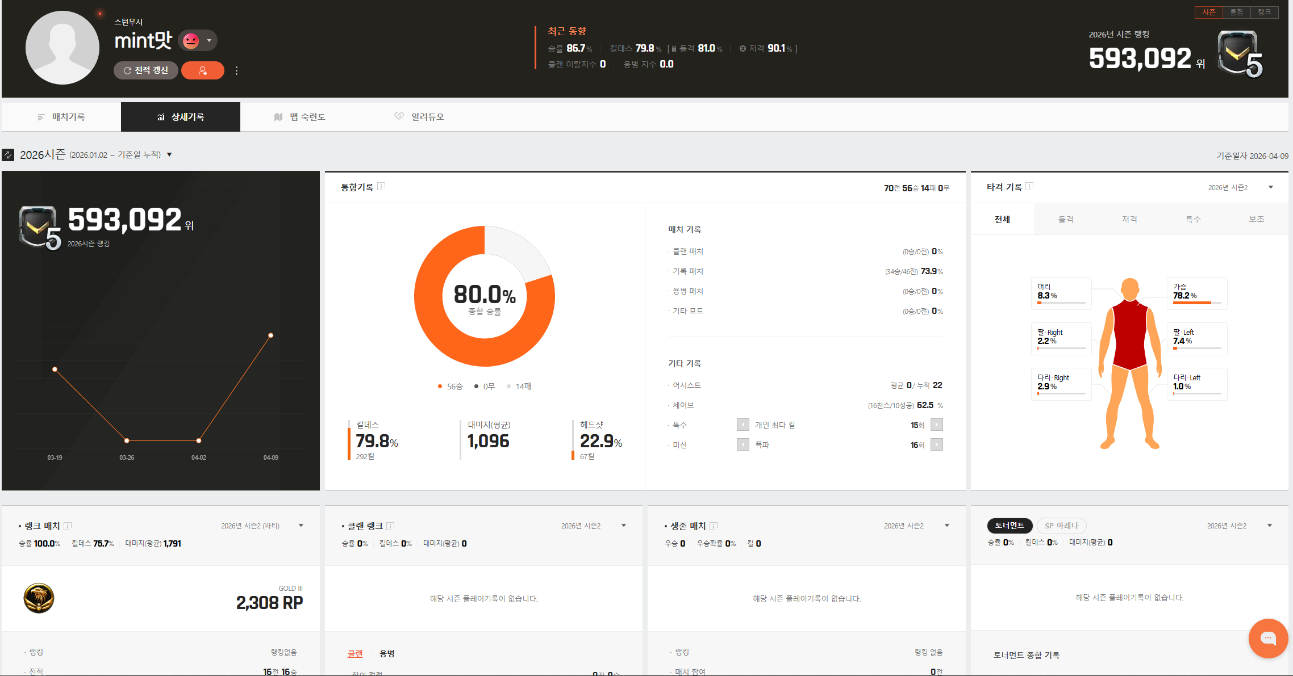This screenshot has height=676, width=1293.
Task: Expand the 2026시즌 period dropdown
Action: coord(169,155)
